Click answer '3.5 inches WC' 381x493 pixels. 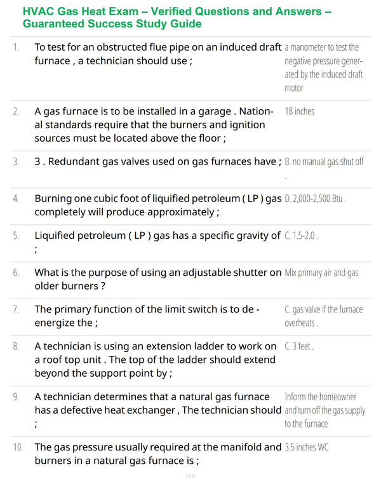tap(307, 447)
